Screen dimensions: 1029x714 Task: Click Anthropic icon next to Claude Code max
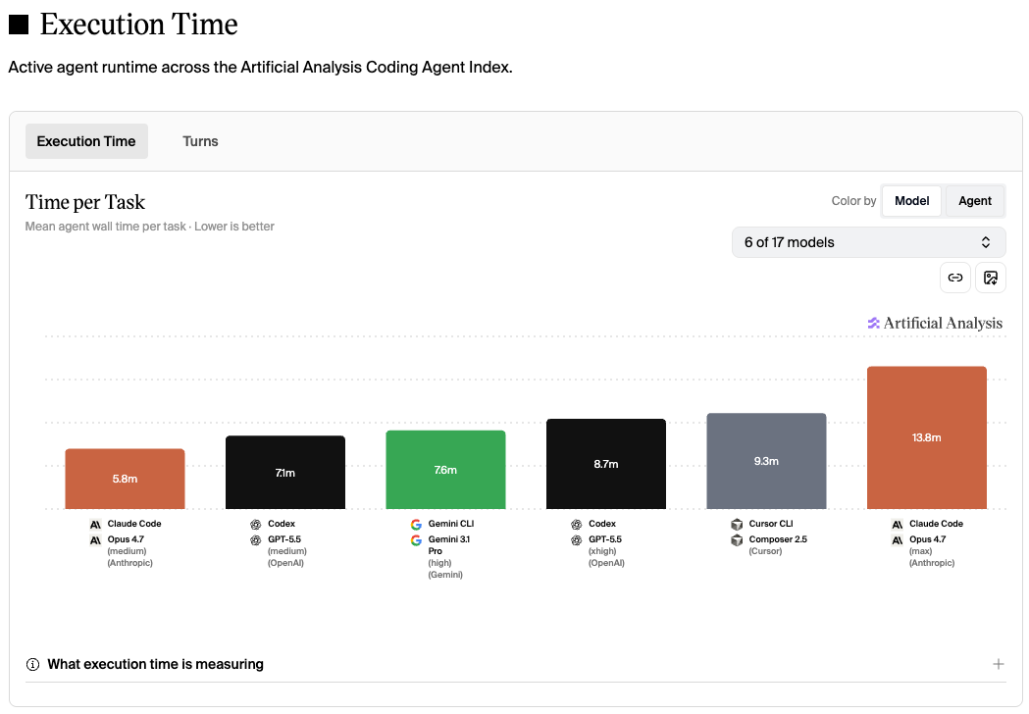click(x=898, y=525)
